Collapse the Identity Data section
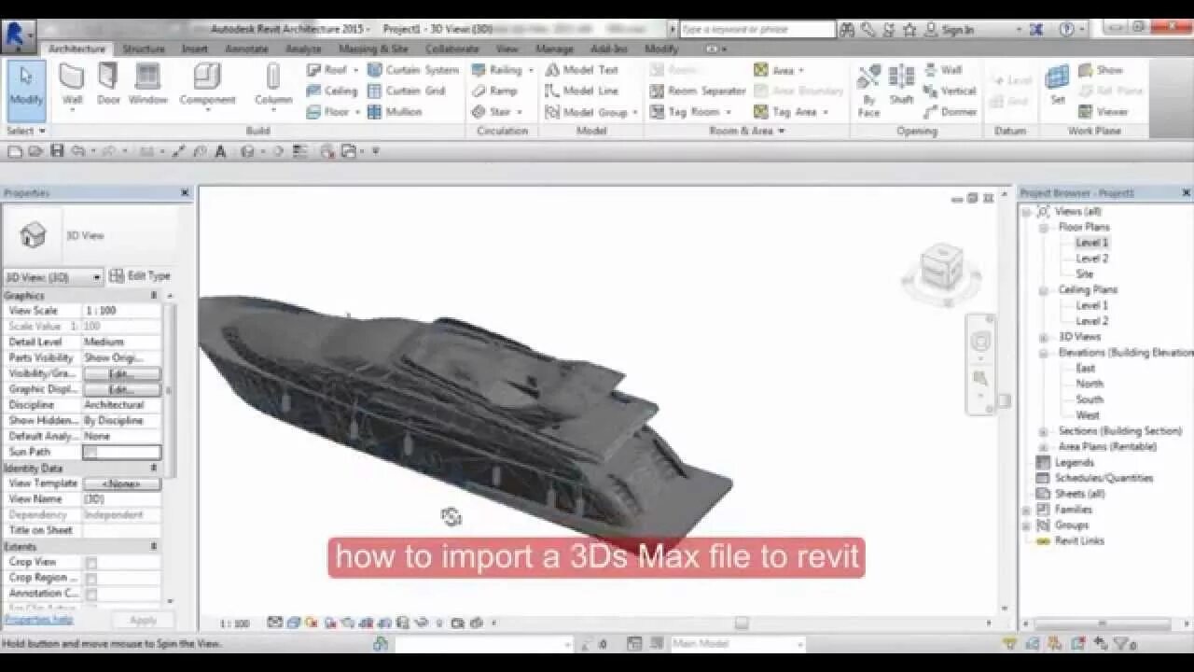 154,468
